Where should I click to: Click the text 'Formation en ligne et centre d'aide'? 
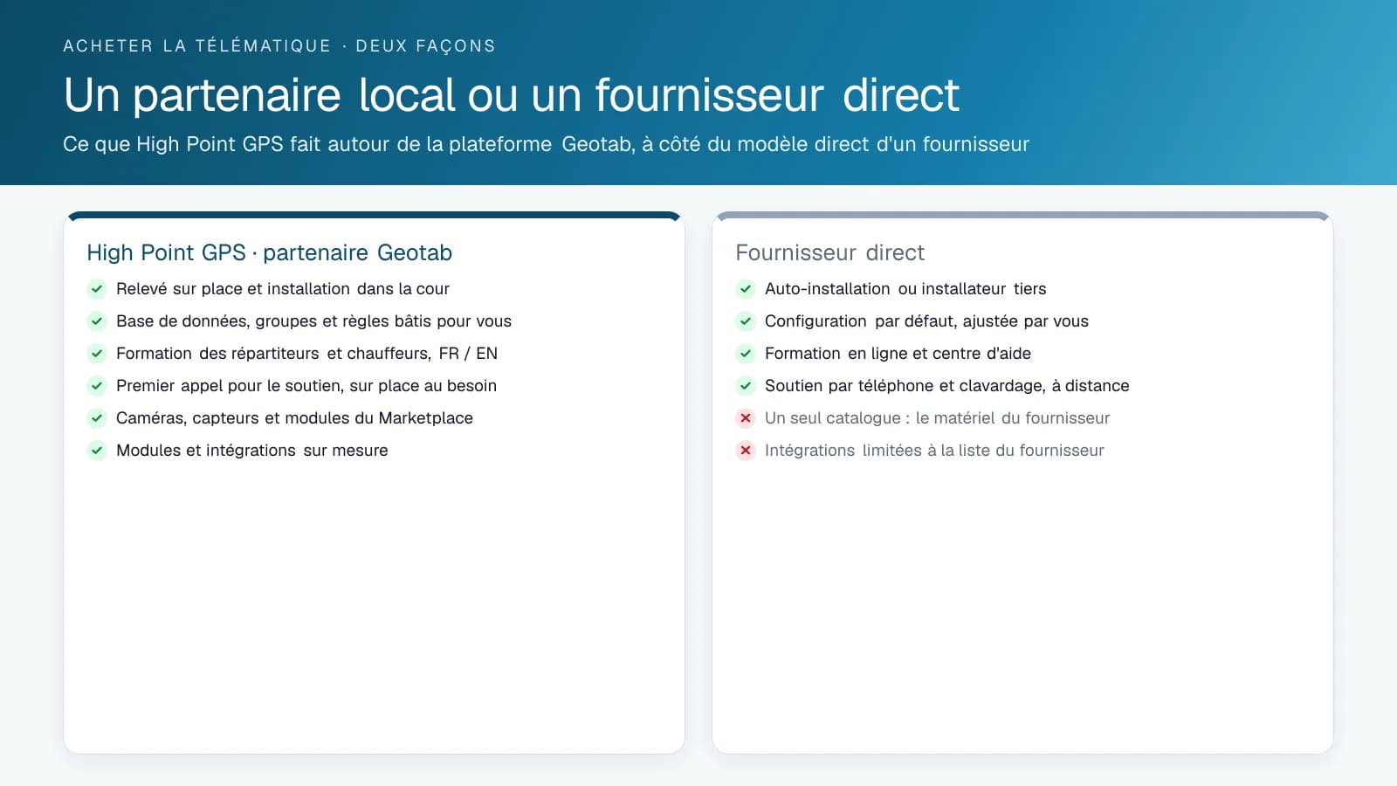pos(898,354)
